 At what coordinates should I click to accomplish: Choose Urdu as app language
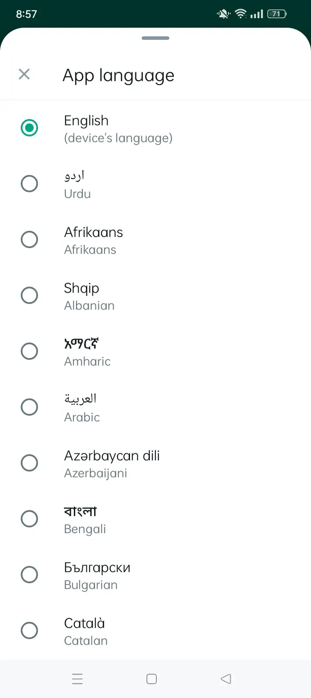pos(29,184)
